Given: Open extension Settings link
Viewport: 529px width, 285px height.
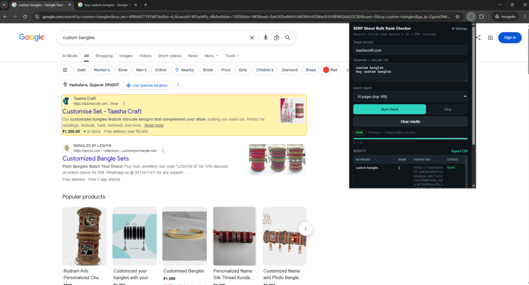Looking at the screenshot, I should (x=459, y=29).
